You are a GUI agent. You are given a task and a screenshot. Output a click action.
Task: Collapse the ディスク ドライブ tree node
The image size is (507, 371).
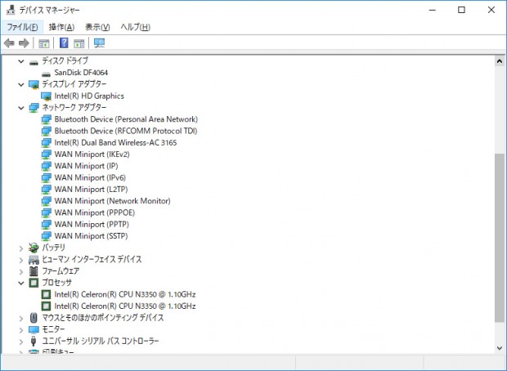click(x=21, y=61)
